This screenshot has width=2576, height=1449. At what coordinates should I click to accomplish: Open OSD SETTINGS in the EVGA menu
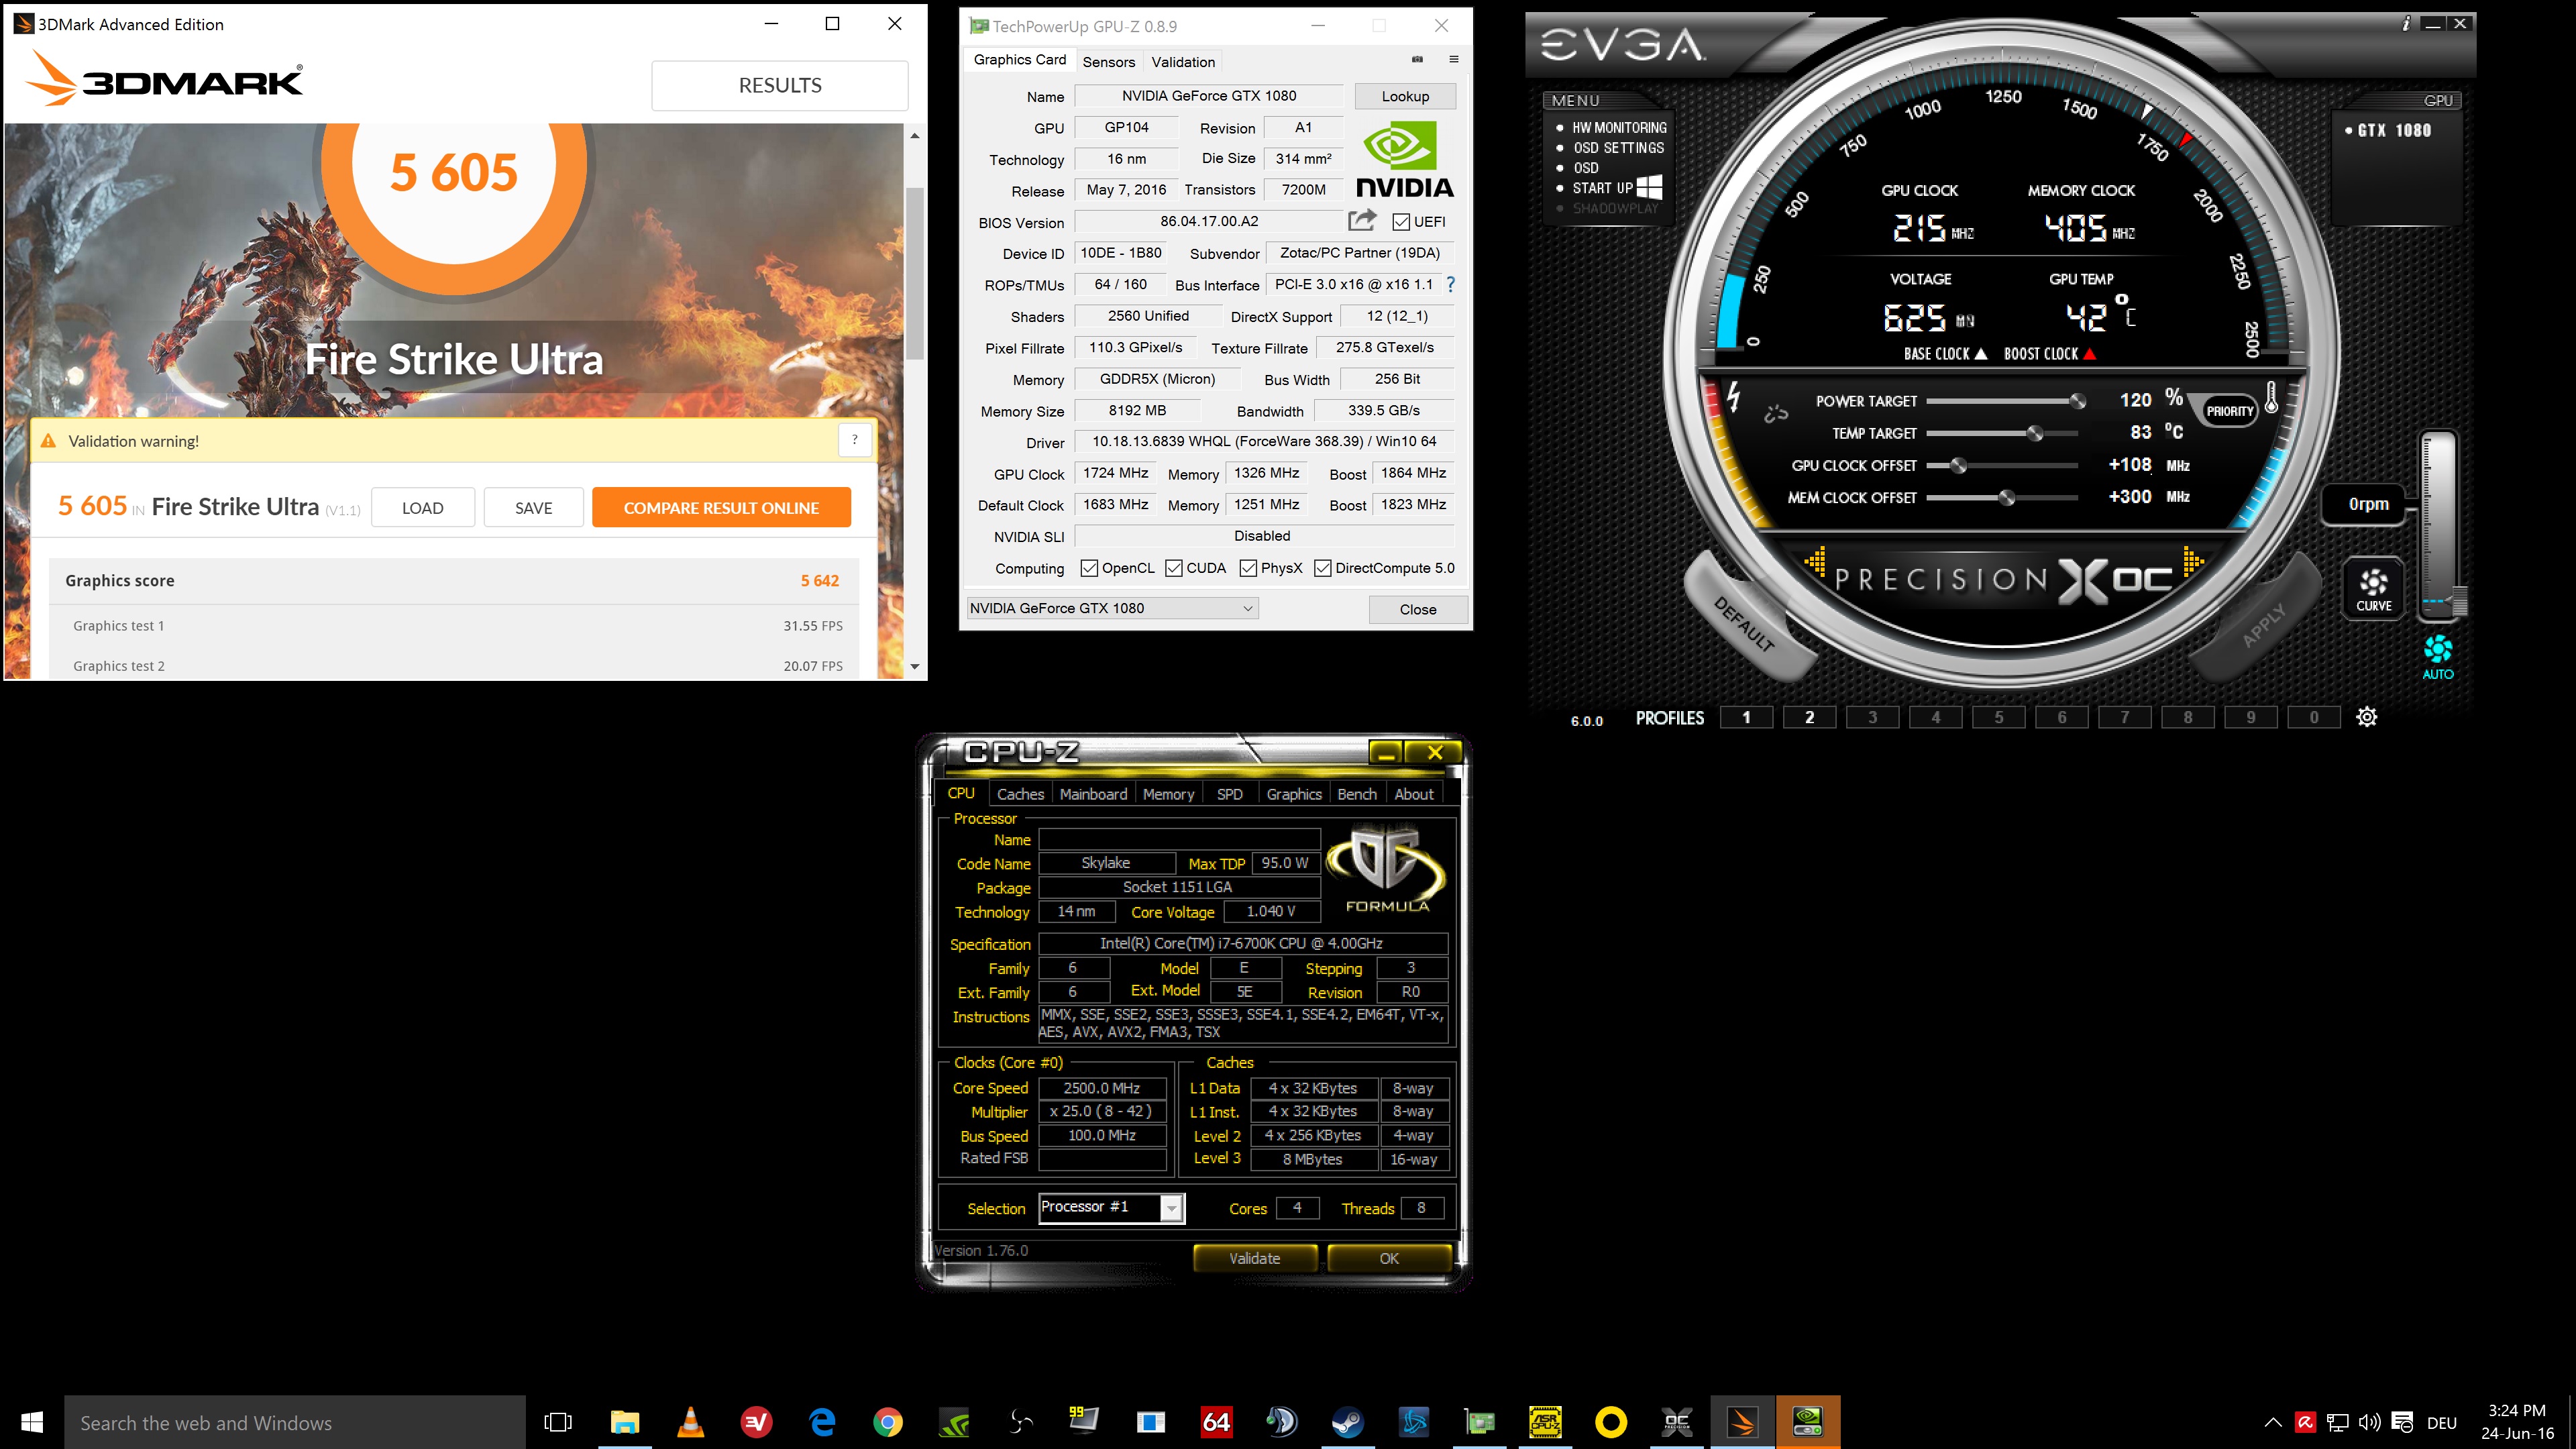[1618, 148]
